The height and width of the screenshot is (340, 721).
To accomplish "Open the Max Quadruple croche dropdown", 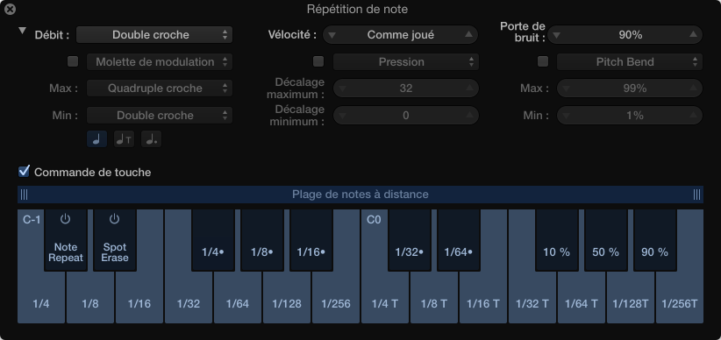I will tap(160, 89).
